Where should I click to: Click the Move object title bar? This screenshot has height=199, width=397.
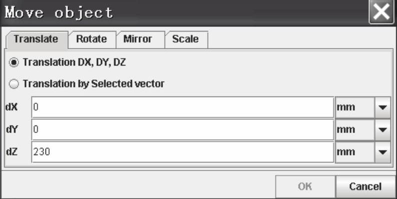185,12
